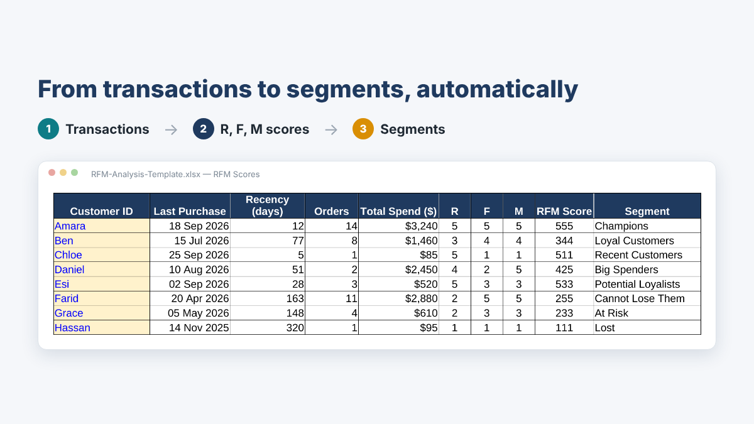Viewport: 754px width, 424px height.
Task: Select the "M" column header
Action: [x=519, y=206]
